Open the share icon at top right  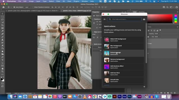click(177, 7)
